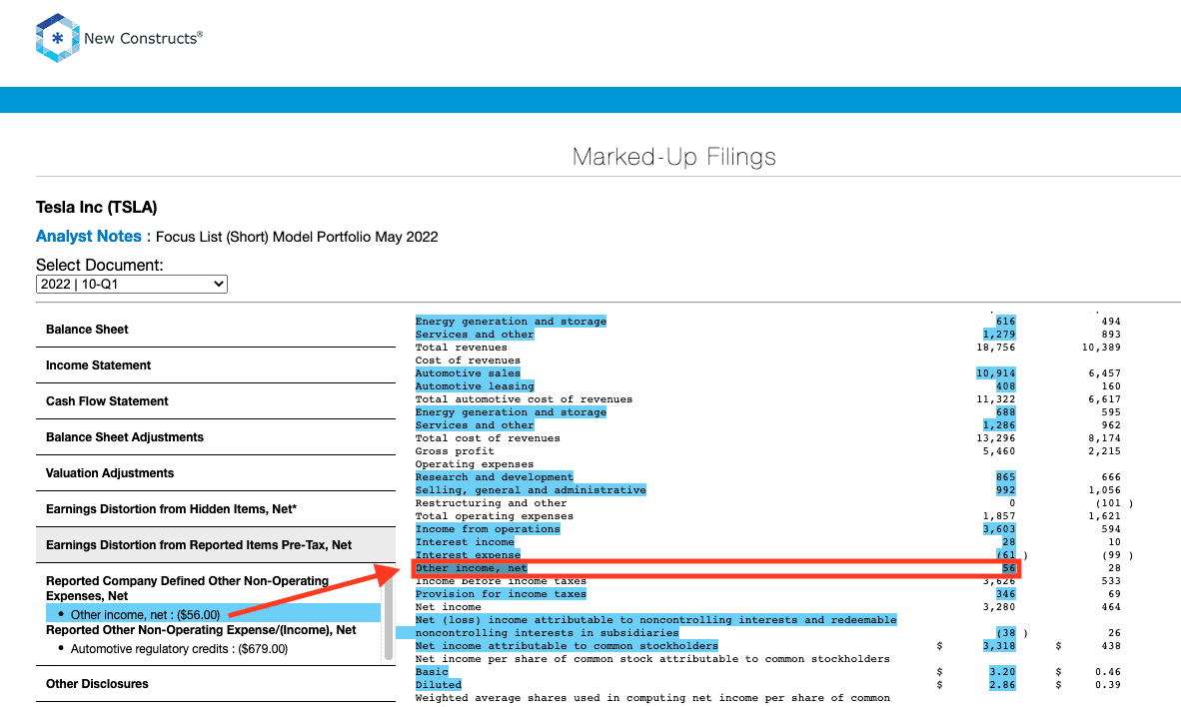1181x707 pixels.
Task: Click highlighted value 346 for income taxes
Action: click(x=1005, y=594)
